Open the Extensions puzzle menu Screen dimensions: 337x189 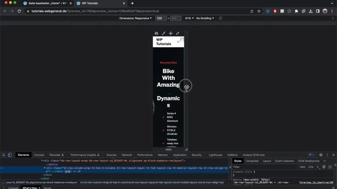[x=296, y=11]
